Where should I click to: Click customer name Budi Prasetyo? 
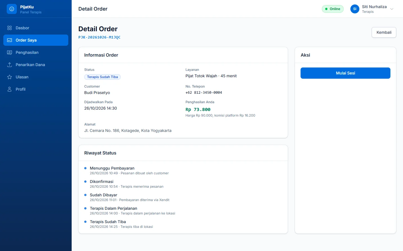[x=97, y=93]
